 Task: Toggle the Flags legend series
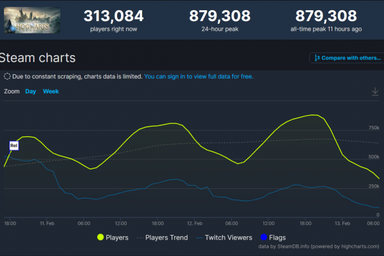[x=273, y=237]
